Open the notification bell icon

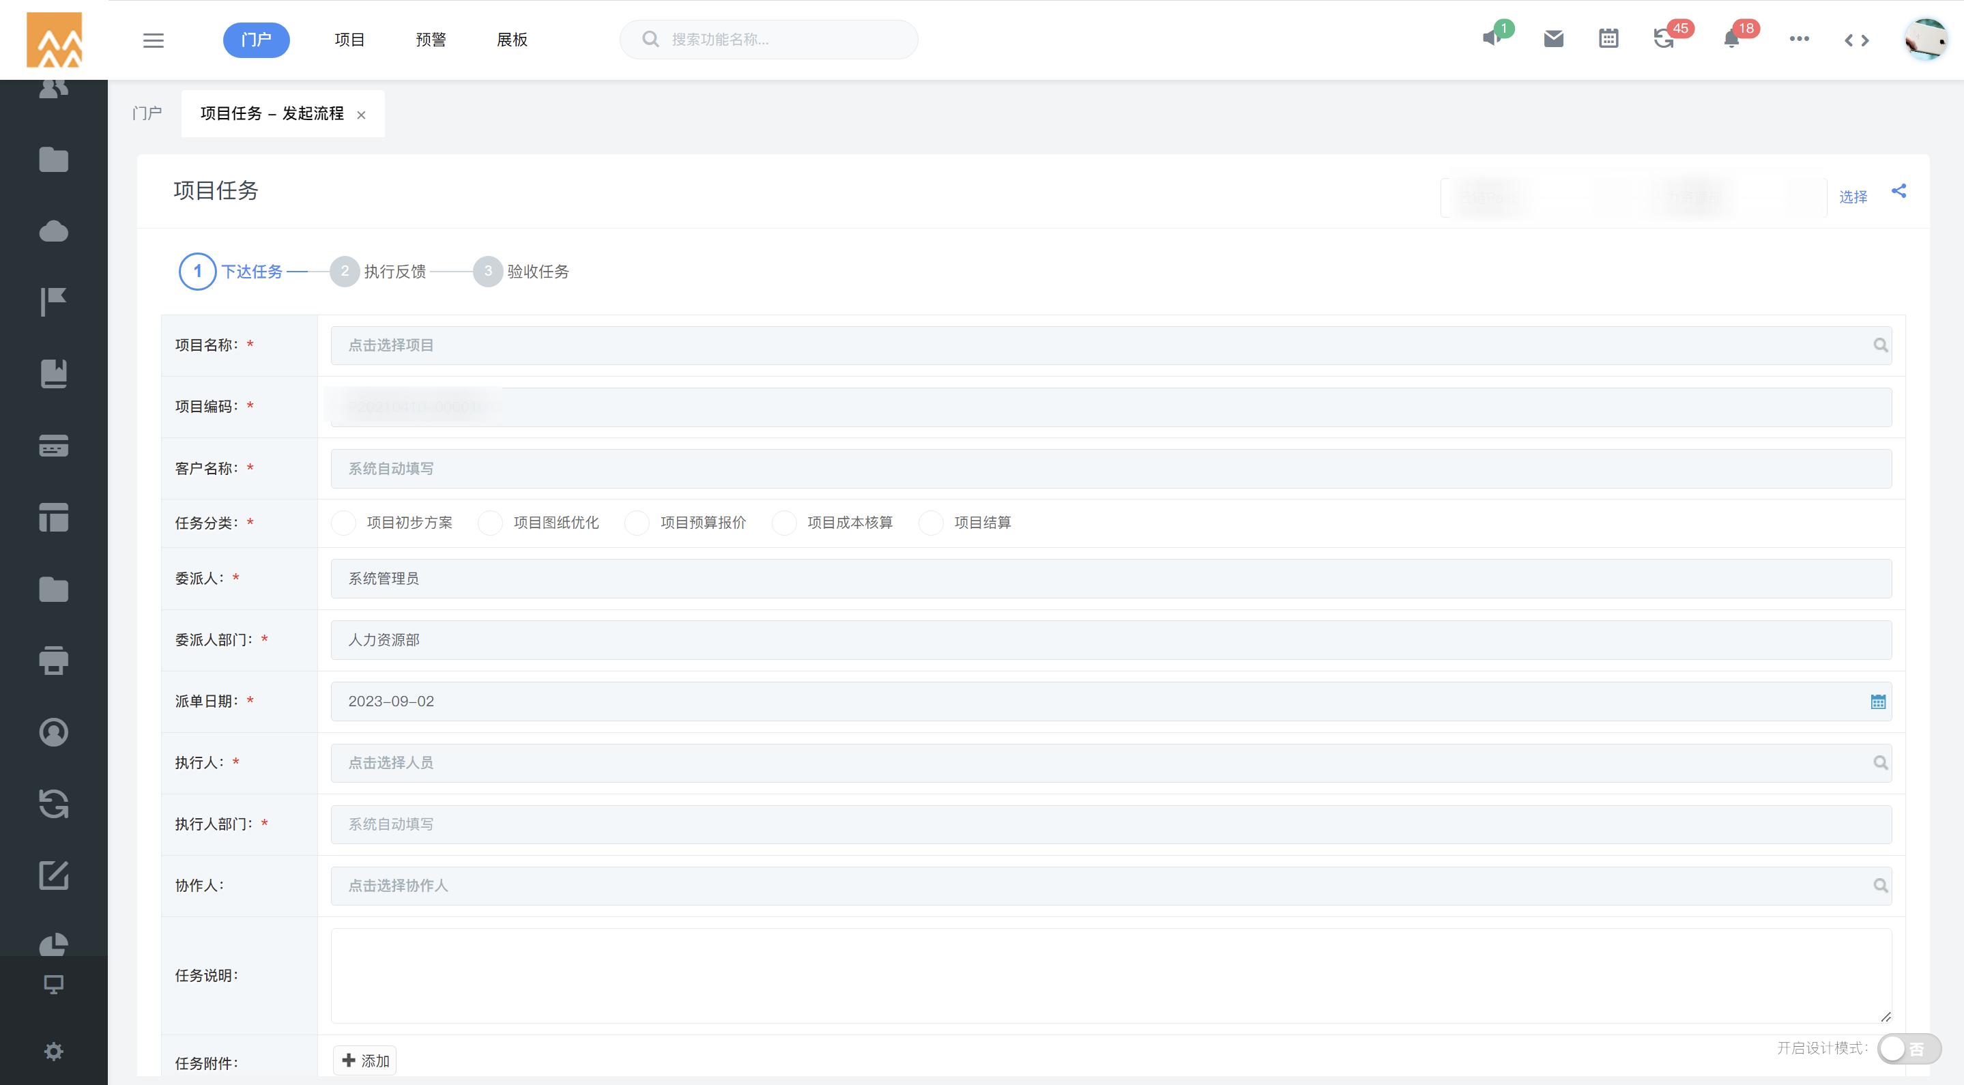[1731, 39]
